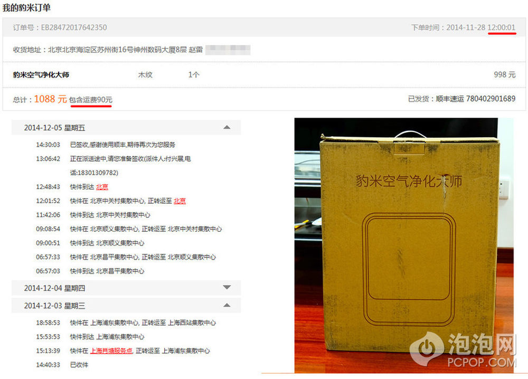
Task: Click the 顺丰速运 780402901689 tracking number
Action: tap(476, 99)
